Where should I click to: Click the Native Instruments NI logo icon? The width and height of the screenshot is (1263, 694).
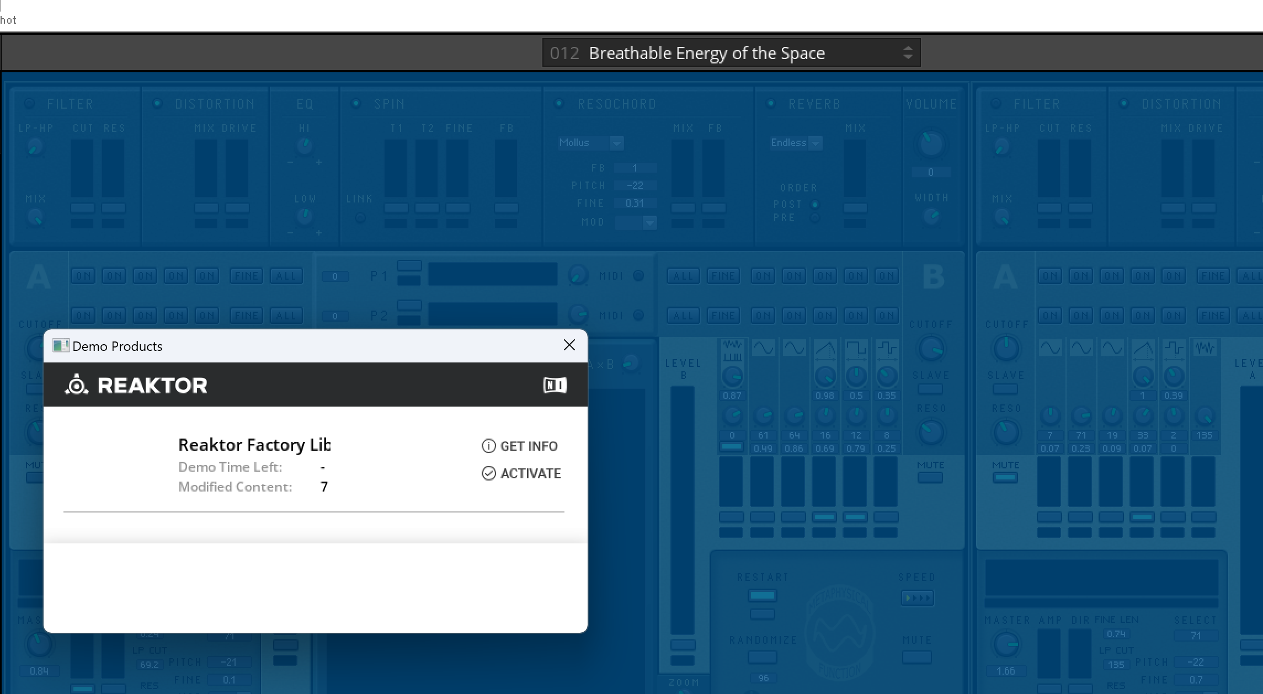555,385
